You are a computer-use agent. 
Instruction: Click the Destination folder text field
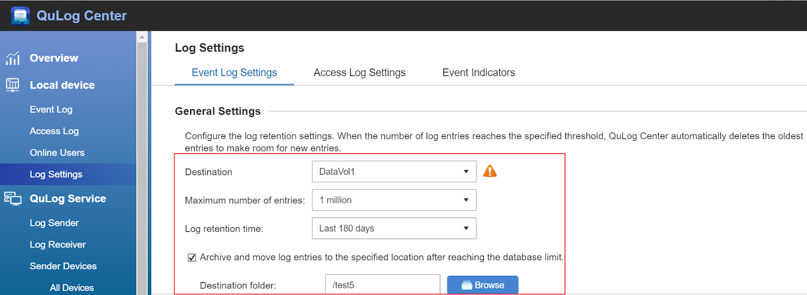(x=382, y=285)
